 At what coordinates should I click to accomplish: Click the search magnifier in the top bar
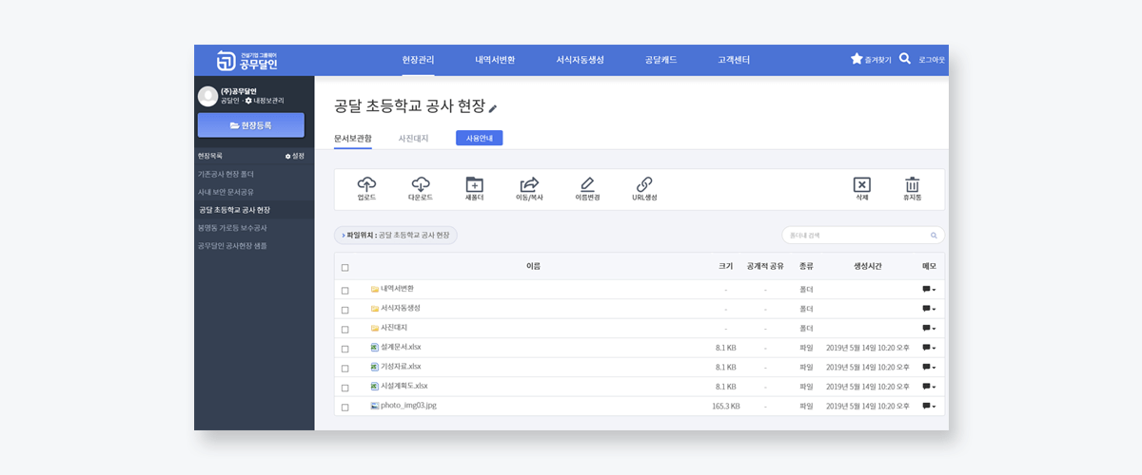pos(905,59)
